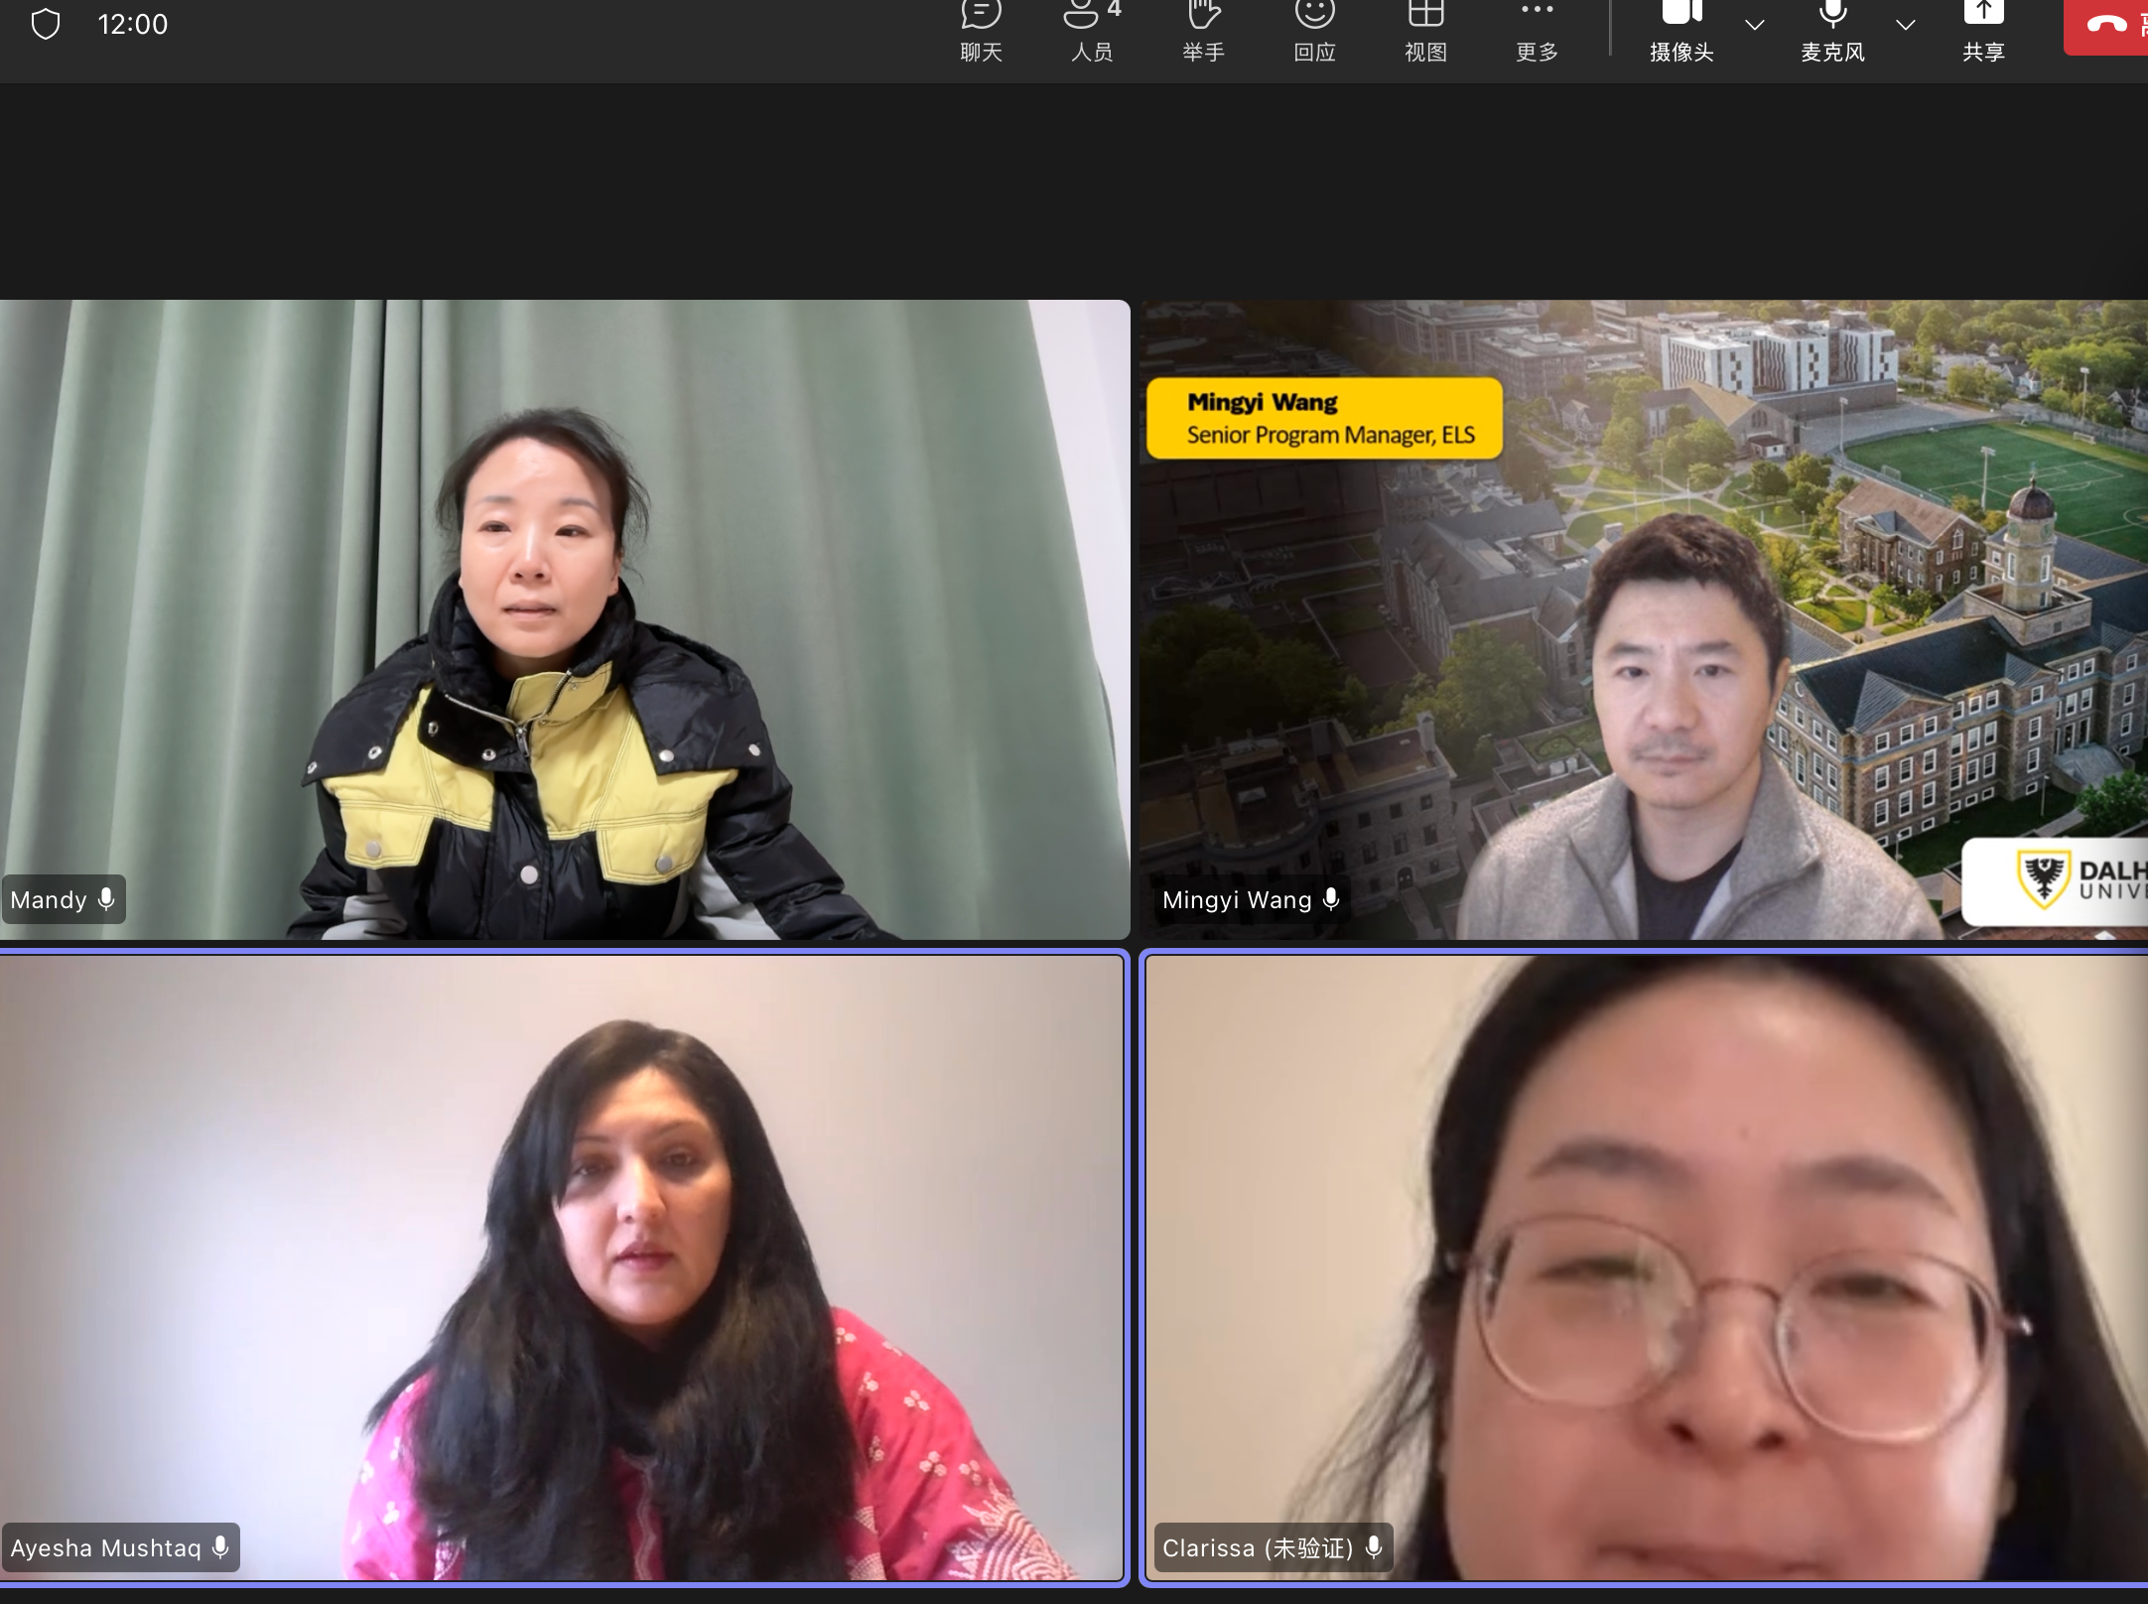Open the reactions (回应) smiley menu
The image size is (2148, 1604).
(1314, 28)
